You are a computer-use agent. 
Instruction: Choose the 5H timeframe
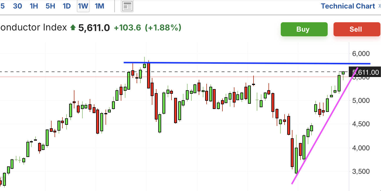point(50,6)
